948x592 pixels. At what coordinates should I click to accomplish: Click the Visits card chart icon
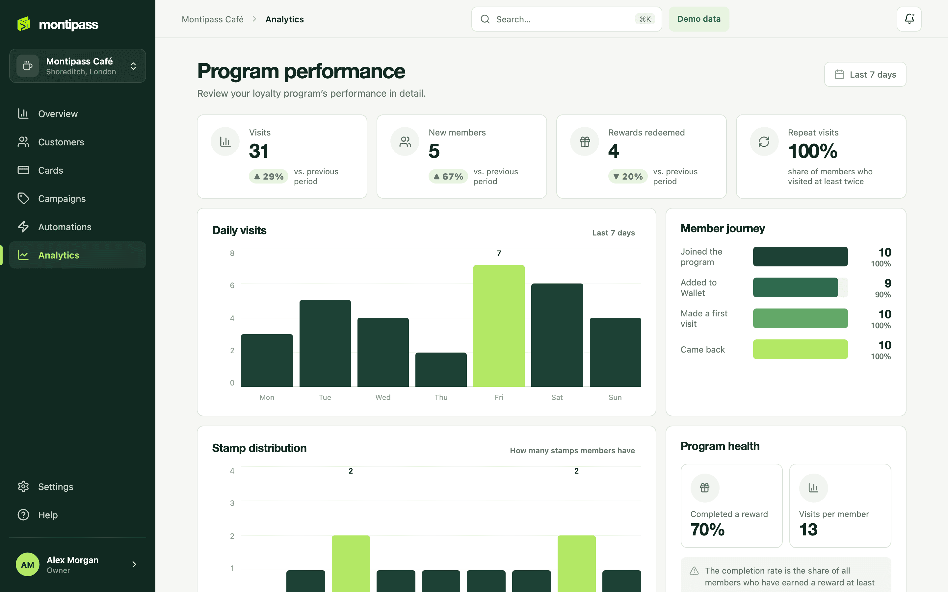tap(225, 141)
